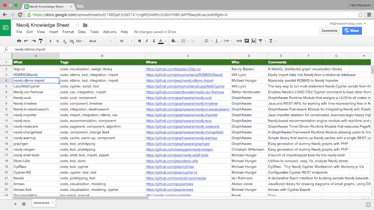The height and width of the screenshot is (210, 374).
Task: Click the document title Neo4j Knowledge Sheet
Action: pyautogui.click(x=43, y=25)
